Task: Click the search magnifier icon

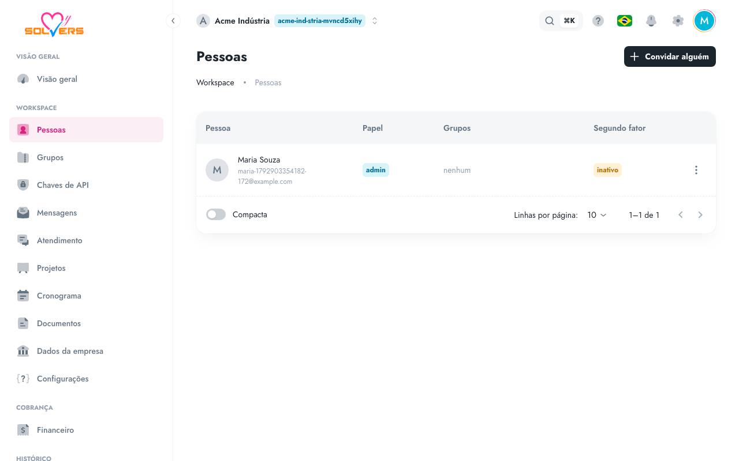Action: 550,21
